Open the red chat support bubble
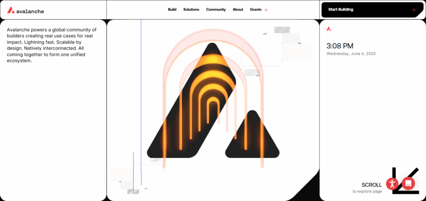Viewport: 426px width, 201px height. 408,183
